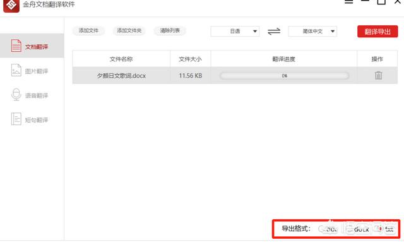Click the list page icon beside 短句翻译
Screen dimensions: 404x242
pos(16,119)
